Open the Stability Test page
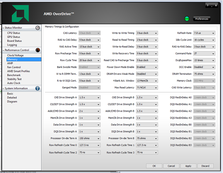Viewport: 223px width, 173px height. (14, 79)
